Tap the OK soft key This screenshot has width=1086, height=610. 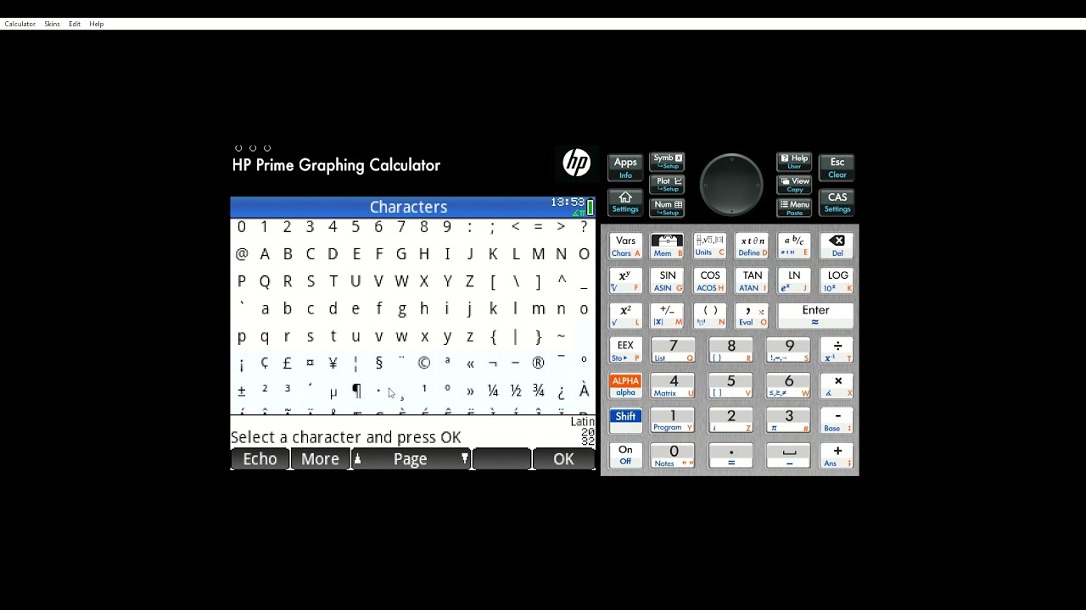[563, 458]
